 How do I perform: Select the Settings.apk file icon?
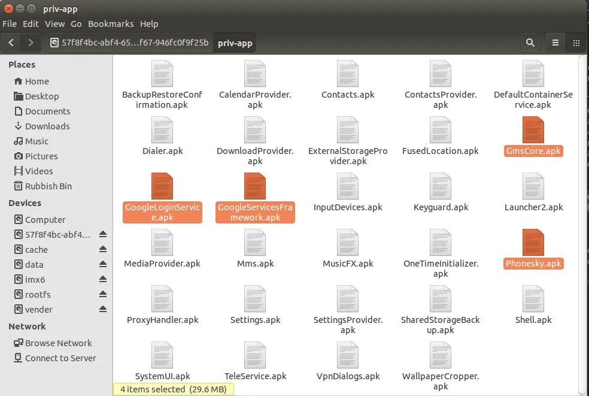coord(255,299)
